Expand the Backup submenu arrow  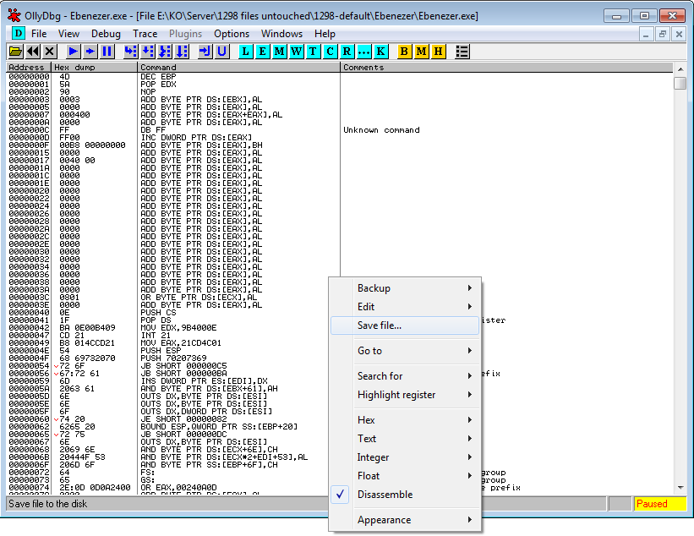pyautogui.click(x=470, y=288)
